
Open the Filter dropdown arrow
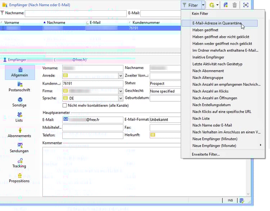[203, 5]
